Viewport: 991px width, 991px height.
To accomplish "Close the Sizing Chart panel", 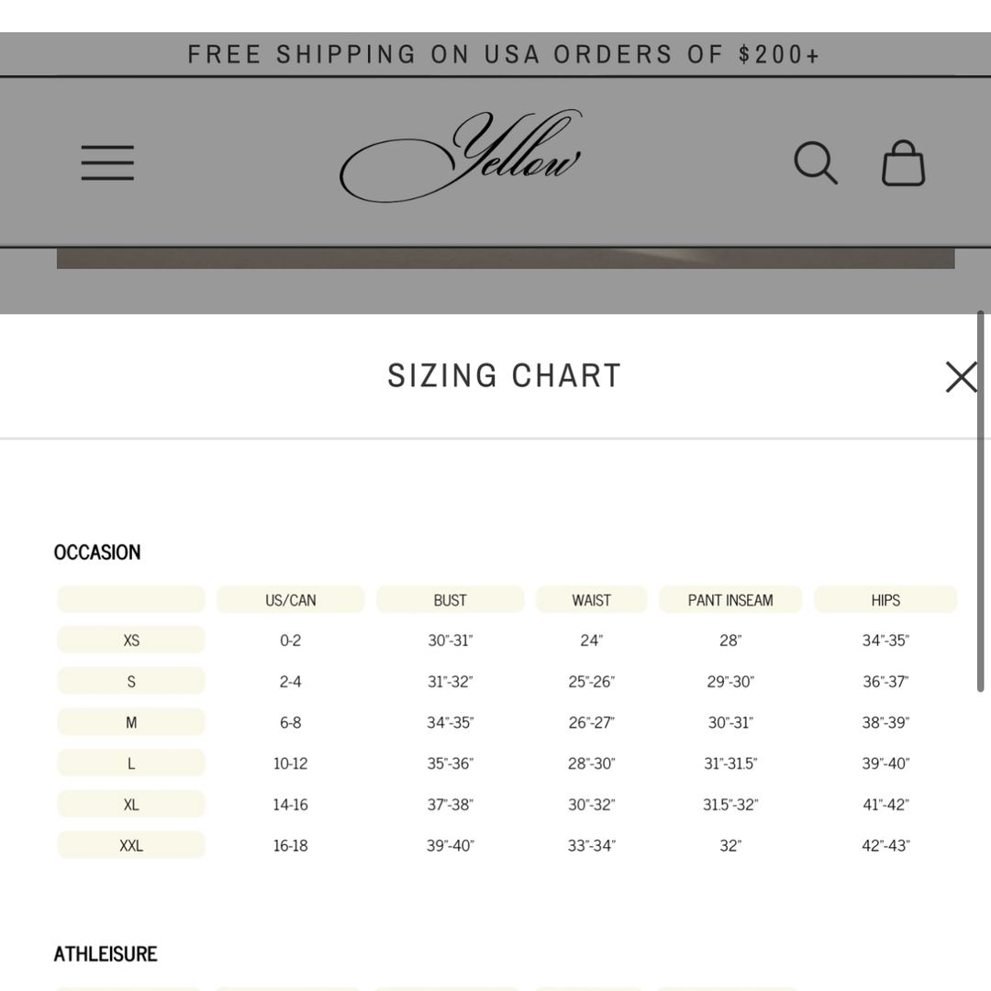I will (961, 376).
